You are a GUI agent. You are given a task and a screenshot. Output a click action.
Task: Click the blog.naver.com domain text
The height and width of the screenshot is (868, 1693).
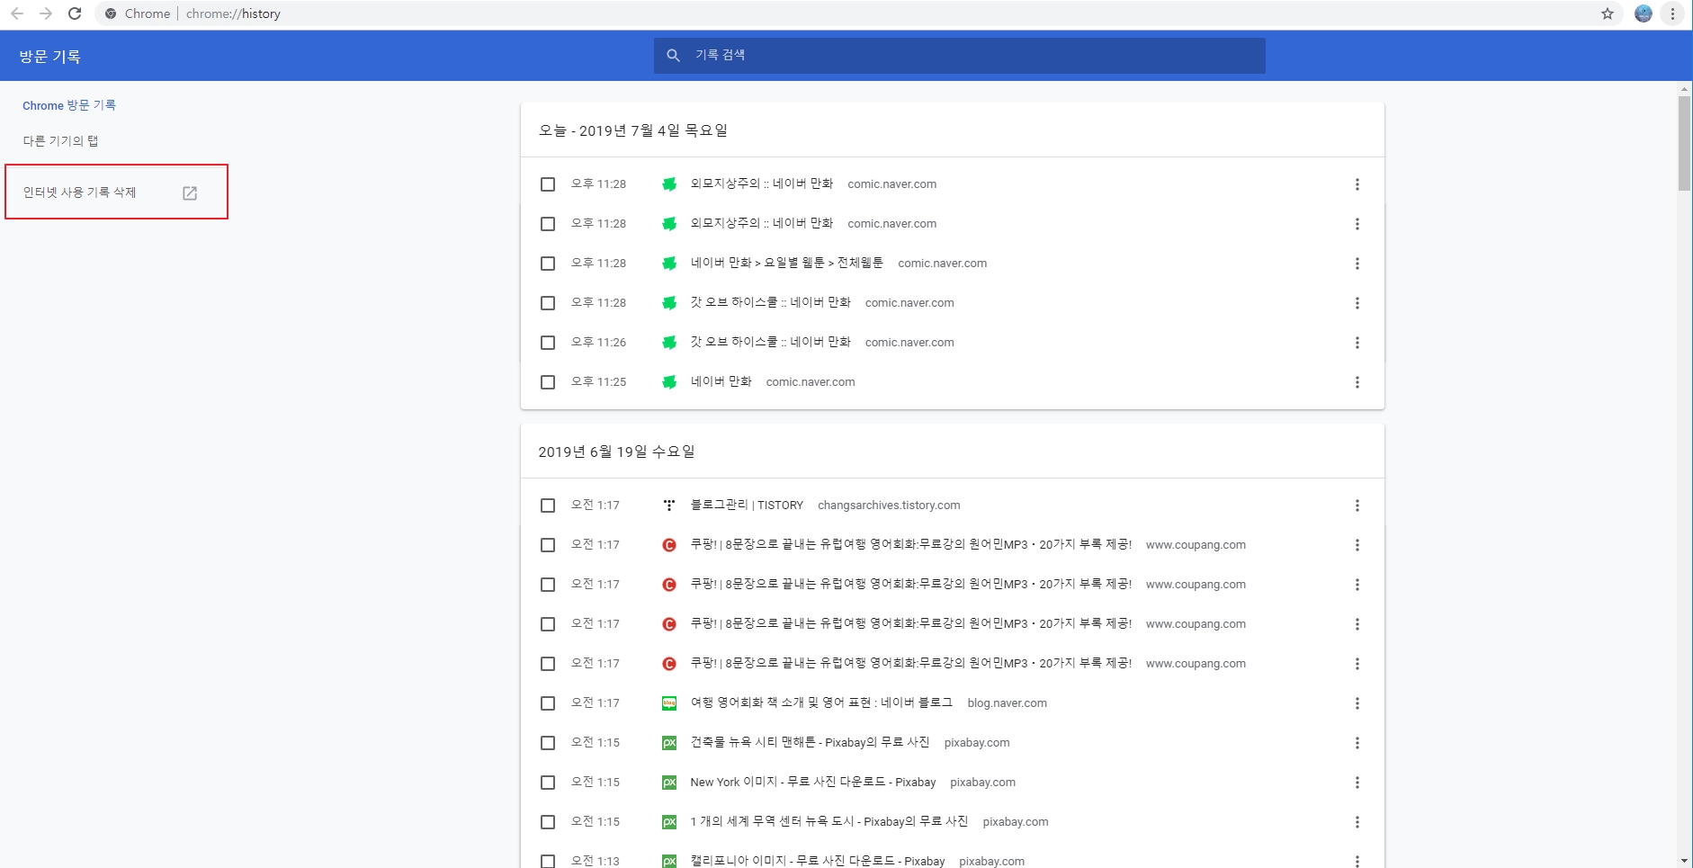(x=1007, y=703)
